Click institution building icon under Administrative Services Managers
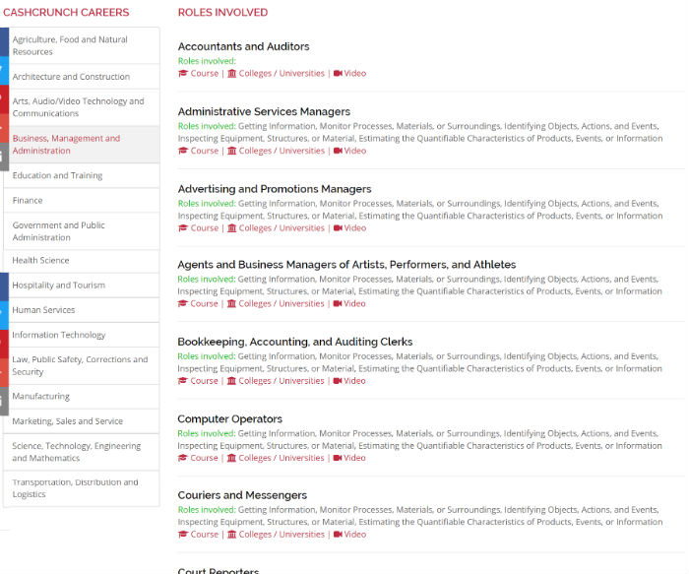689x574 pixels. pos(232,151)
